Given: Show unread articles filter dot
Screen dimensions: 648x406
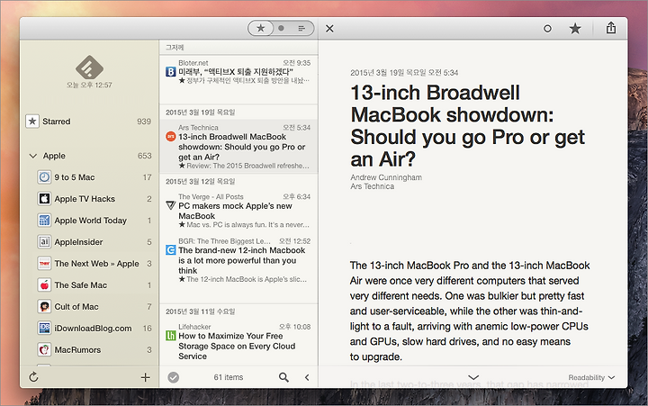Looking at the screenshot, I should coord(282,28).
